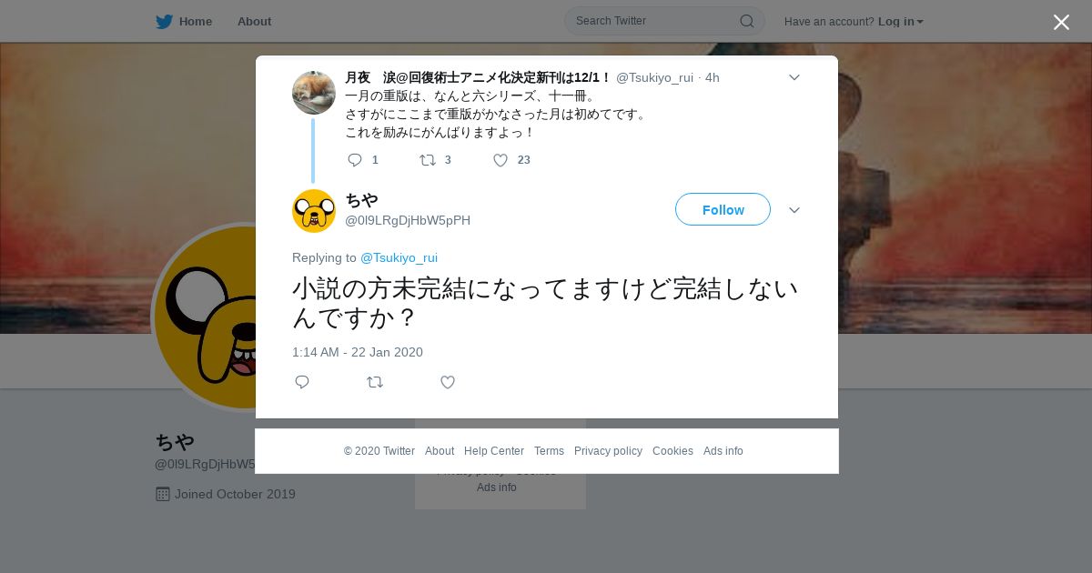Like ちや's main tweet with heart icon
Image resolution: width=1092 pixels, height=573 pixels.
point(448,382)
